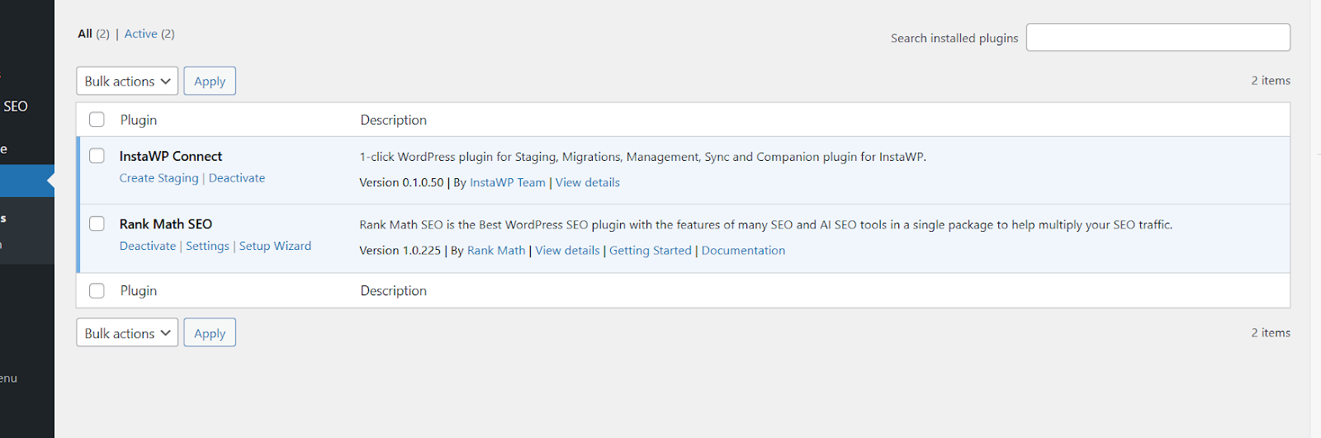Click the InstaWP Connect description text
The image size is (1321, 438).
click(643, 157)
